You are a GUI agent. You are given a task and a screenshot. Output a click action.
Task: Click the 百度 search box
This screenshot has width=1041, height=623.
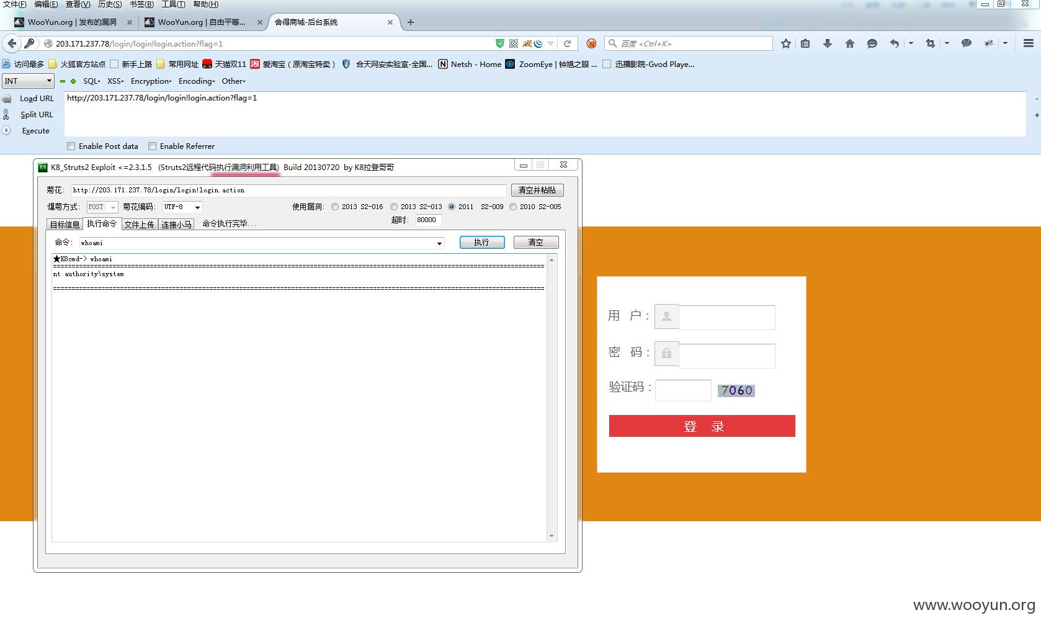coord(689,43)
